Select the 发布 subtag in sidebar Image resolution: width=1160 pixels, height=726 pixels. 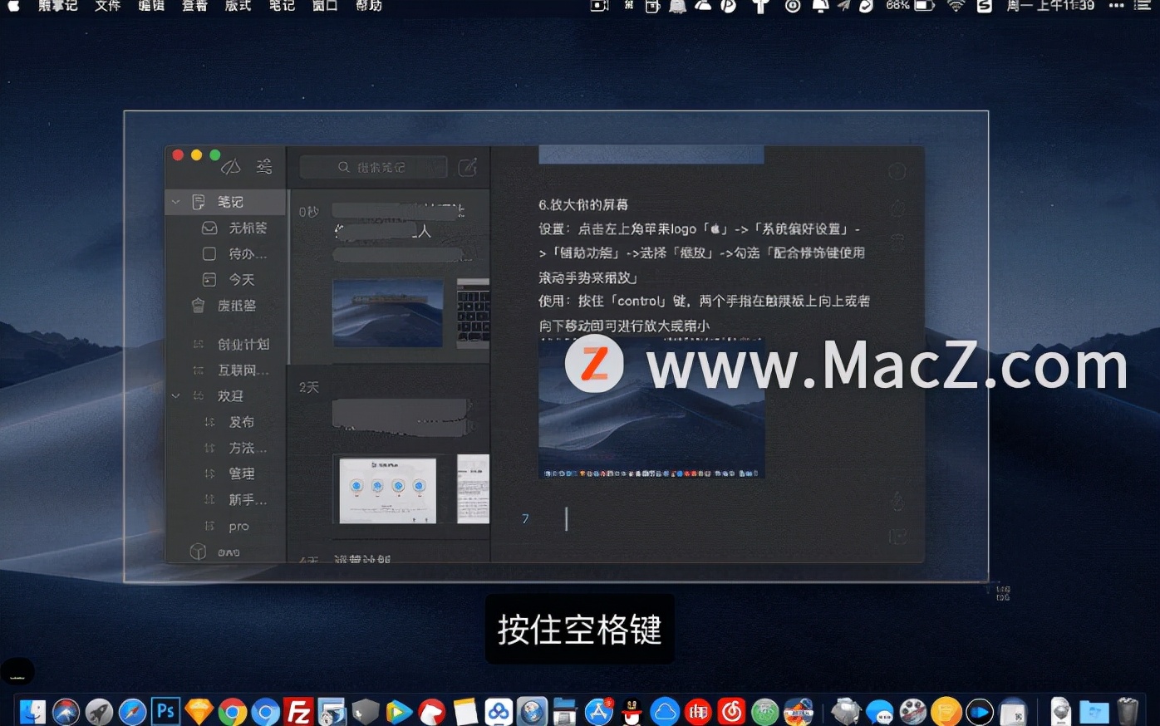[x=242, y=421]
